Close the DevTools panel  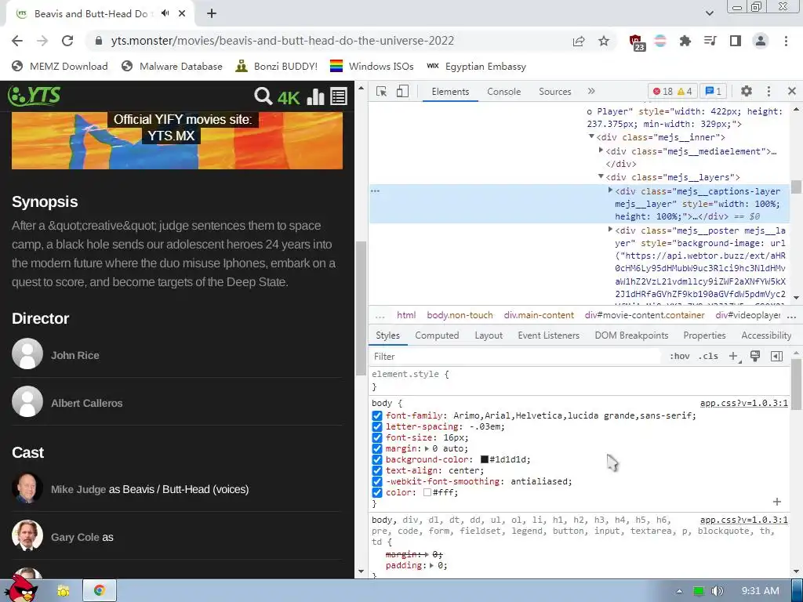tap(792, 91)
